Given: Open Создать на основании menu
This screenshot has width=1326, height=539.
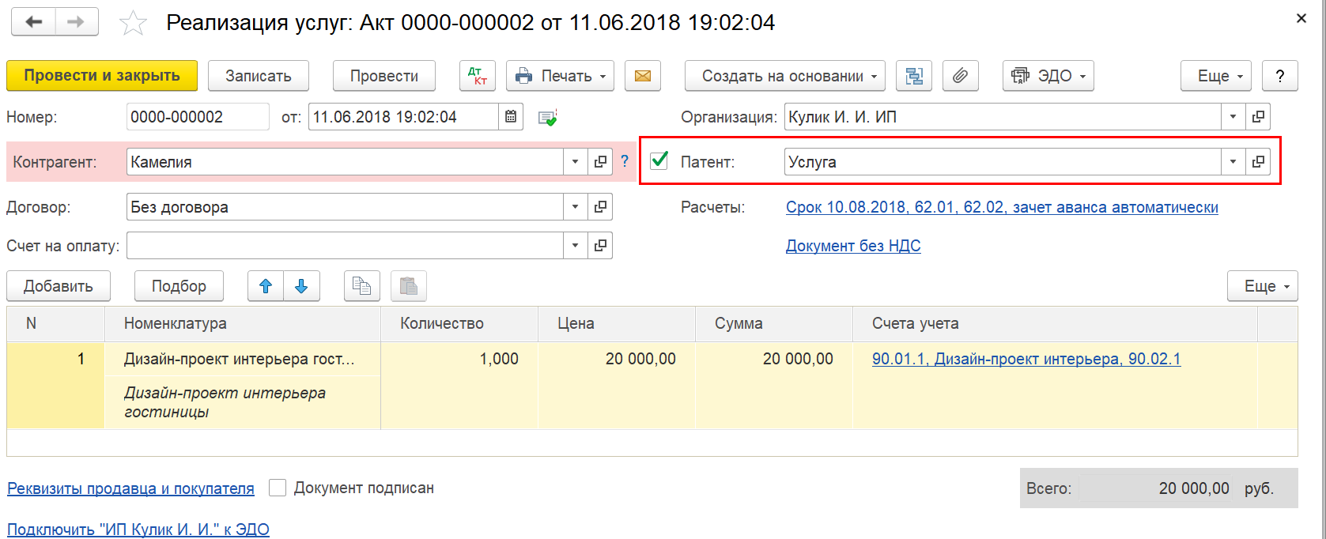Looking at the screenshot, I should [785, 76].
